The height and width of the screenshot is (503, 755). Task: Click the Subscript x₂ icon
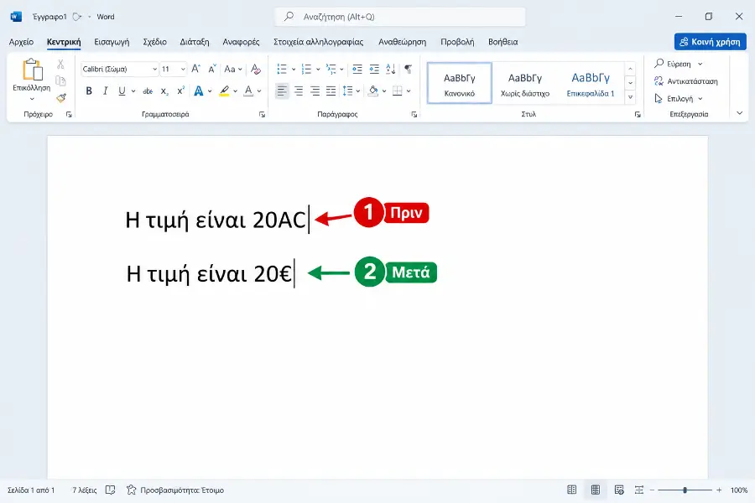(x=164, y=91)
